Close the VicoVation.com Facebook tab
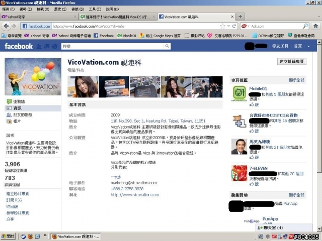 pyautogui.click(x=232, y=17)
